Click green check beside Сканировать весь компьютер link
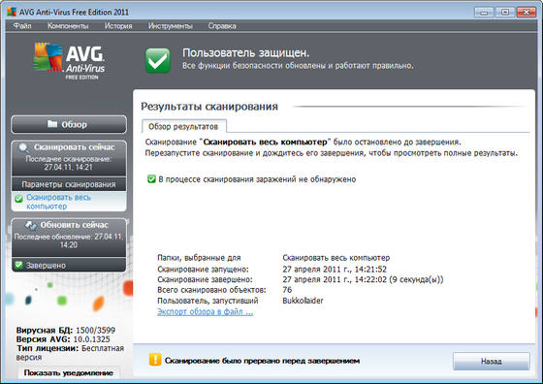The width and height of the screenshot is (543, 384). [18, 199]
